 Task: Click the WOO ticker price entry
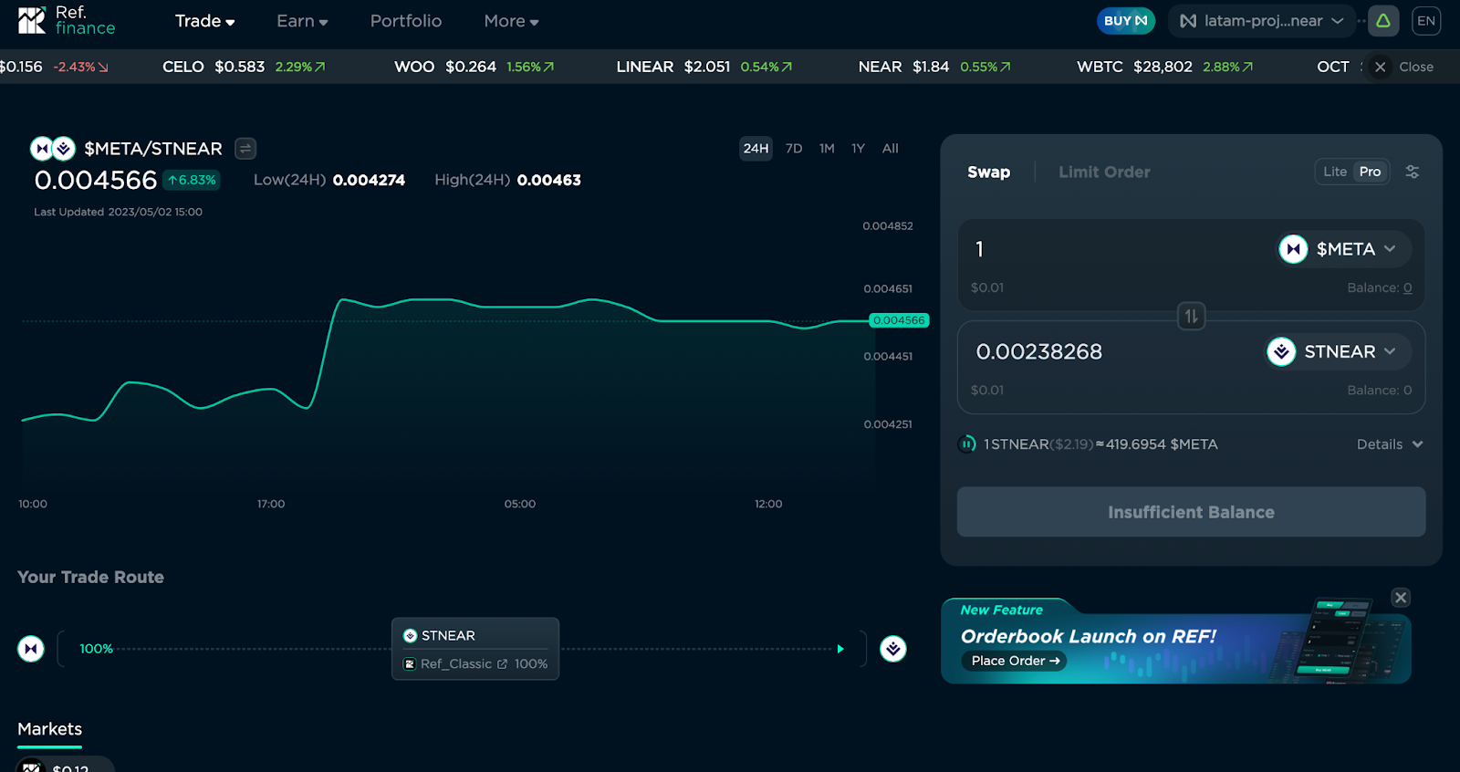tap(474, 67)
